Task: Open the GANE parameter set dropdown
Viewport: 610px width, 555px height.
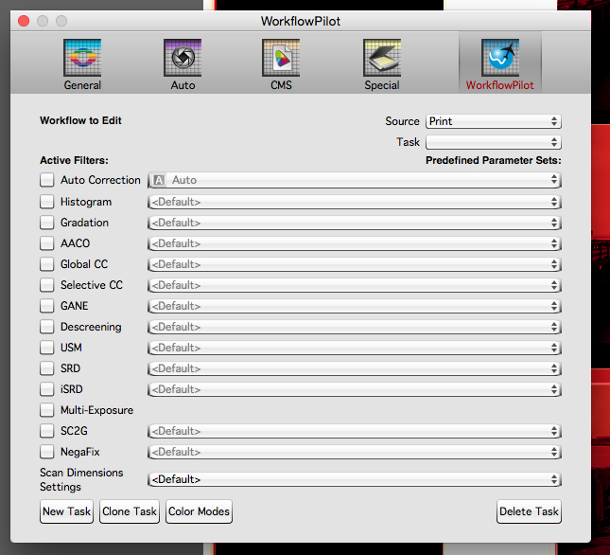Action: 354,306
